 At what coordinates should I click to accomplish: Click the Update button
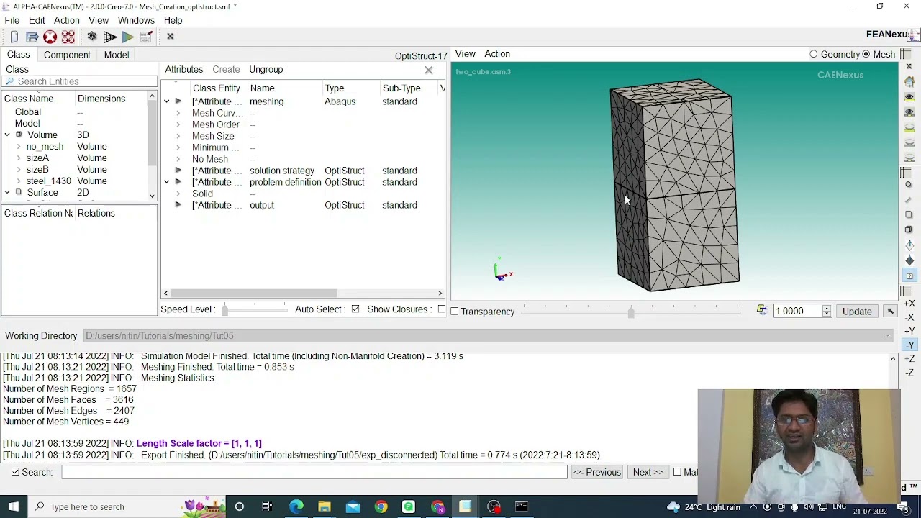tap(857, 311)
